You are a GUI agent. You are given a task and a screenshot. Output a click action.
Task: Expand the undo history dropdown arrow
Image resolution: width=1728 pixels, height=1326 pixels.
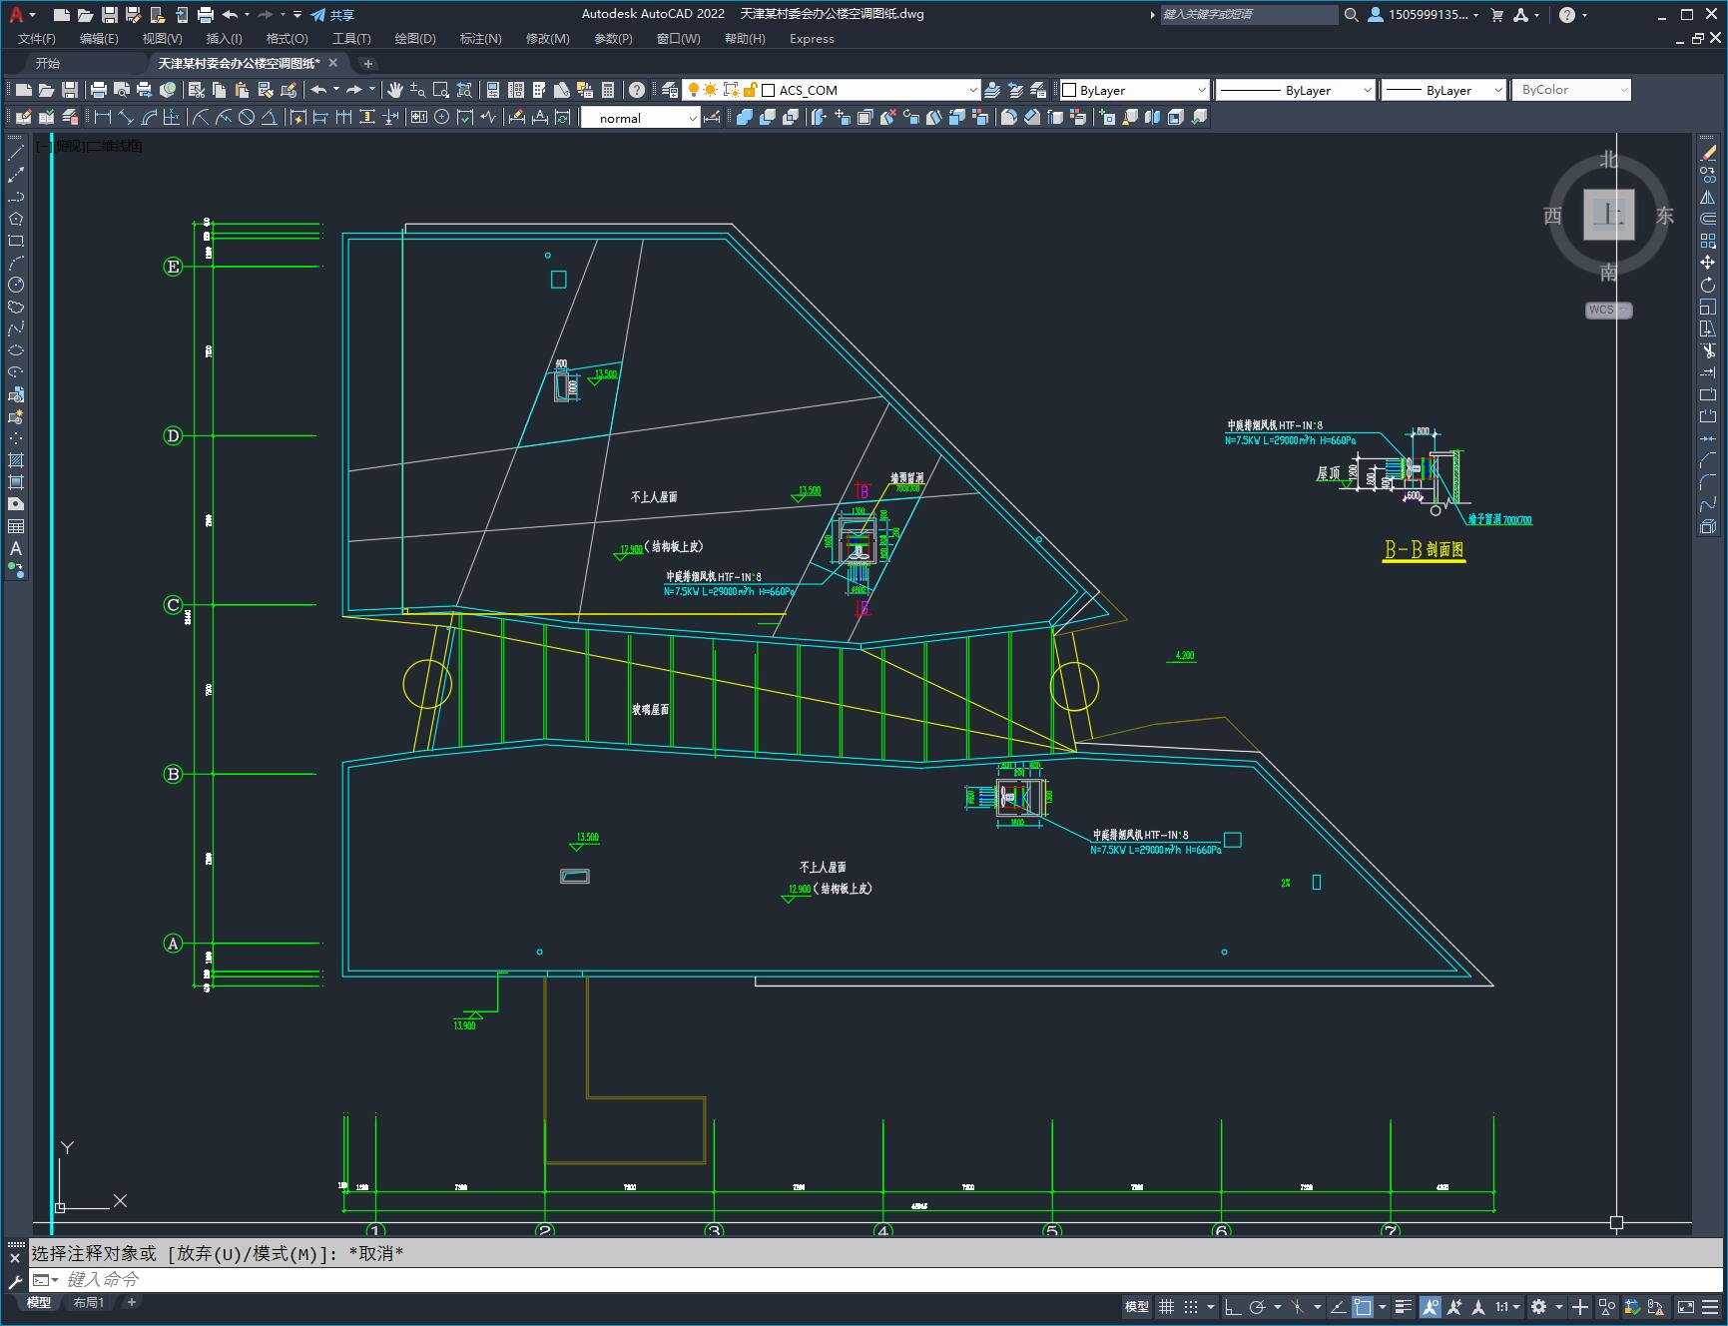point(248,15)
